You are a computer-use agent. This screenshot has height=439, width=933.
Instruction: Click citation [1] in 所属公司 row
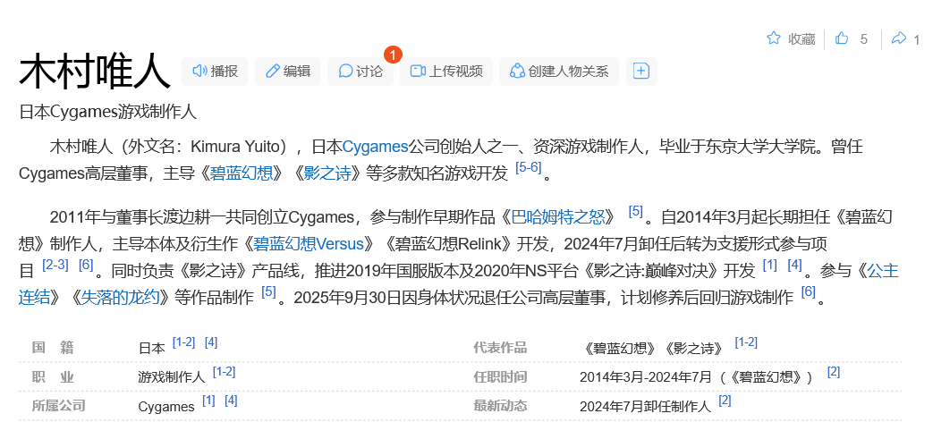(x=208, y=401)
